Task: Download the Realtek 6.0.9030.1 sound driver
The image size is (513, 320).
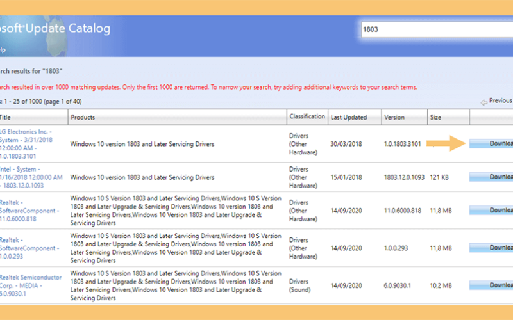Action: tap(491, 285)
